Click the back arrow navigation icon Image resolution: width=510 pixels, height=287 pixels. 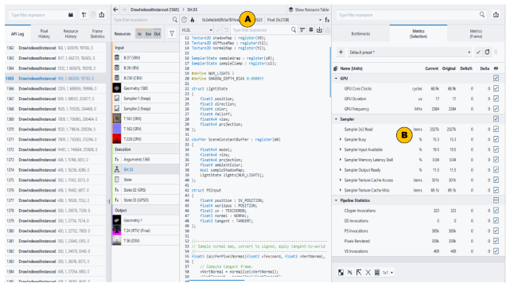point(115,10)
